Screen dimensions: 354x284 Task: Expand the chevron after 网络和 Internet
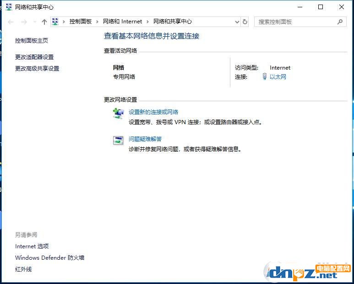[147, 22]
